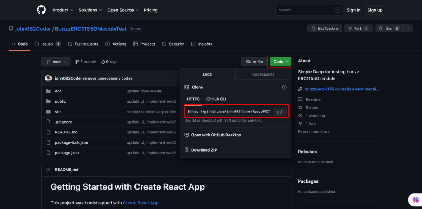Switch to the Issues tab
The image size is (422, 209).
pos(48,44)
